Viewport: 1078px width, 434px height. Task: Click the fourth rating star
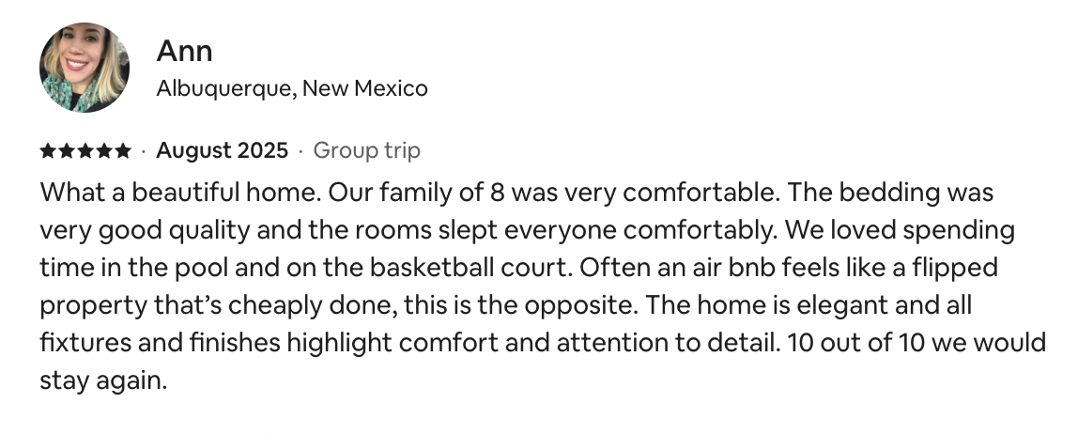[x=104, y=150]
